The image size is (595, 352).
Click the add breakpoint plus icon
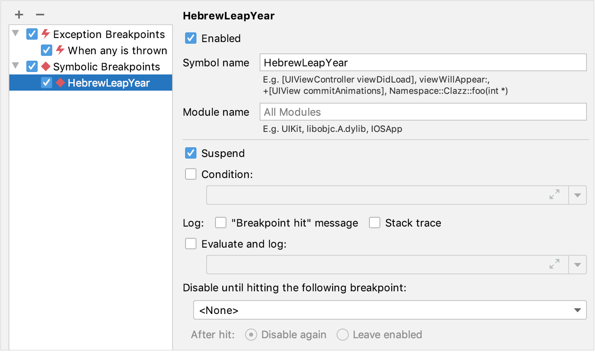click(19, 15)
